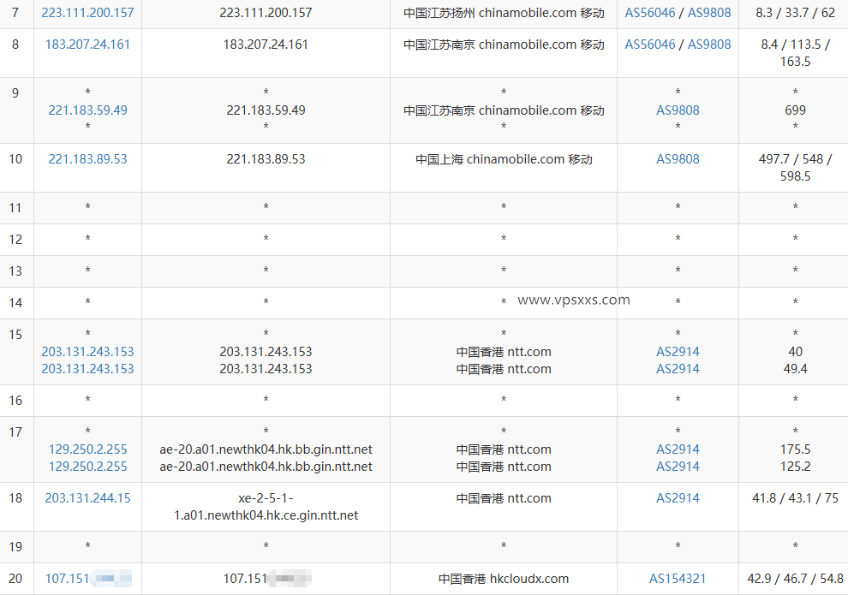Open the partially blurred 107.151 IP link
Viewport: 848px width, 595px height.
pos(87,578)
